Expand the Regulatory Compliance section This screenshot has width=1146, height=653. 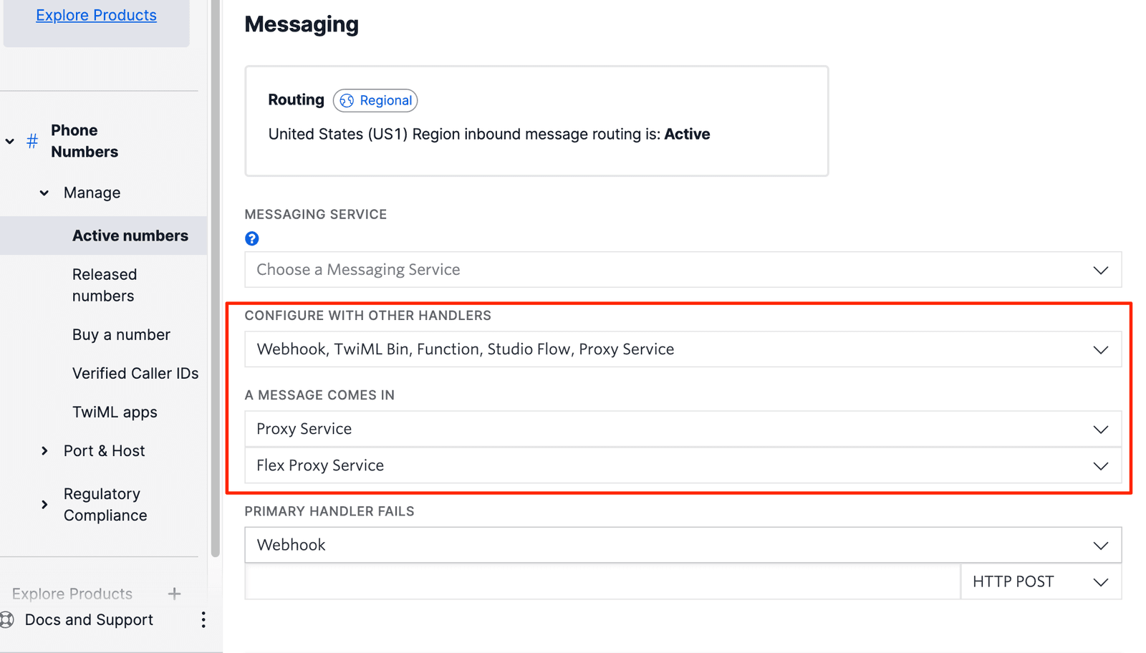click(44, 504)
